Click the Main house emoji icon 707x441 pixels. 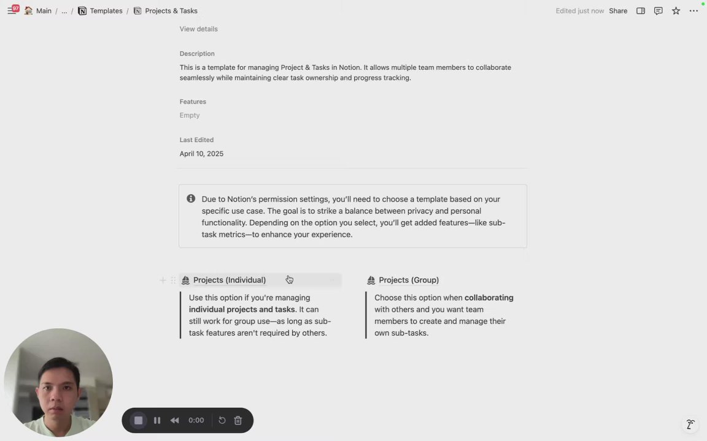click(28, 11)
